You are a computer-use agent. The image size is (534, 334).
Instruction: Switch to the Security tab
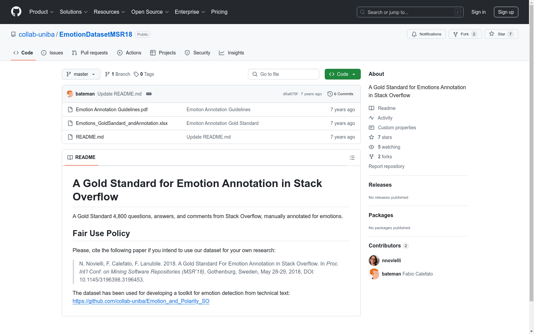[198, 53]
